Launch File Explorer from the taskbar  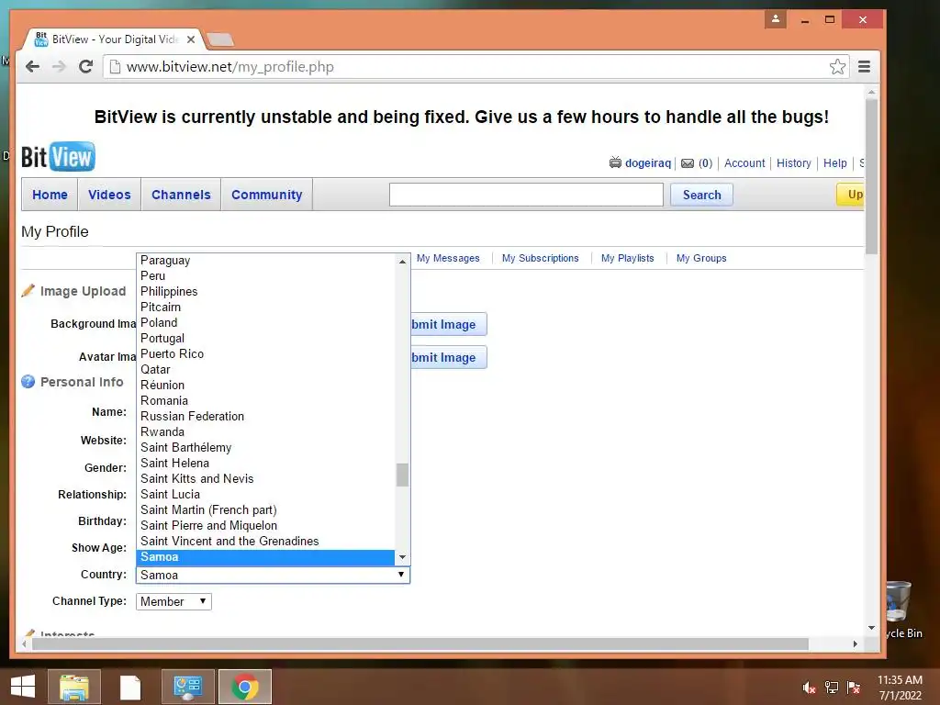click(73, 687)
